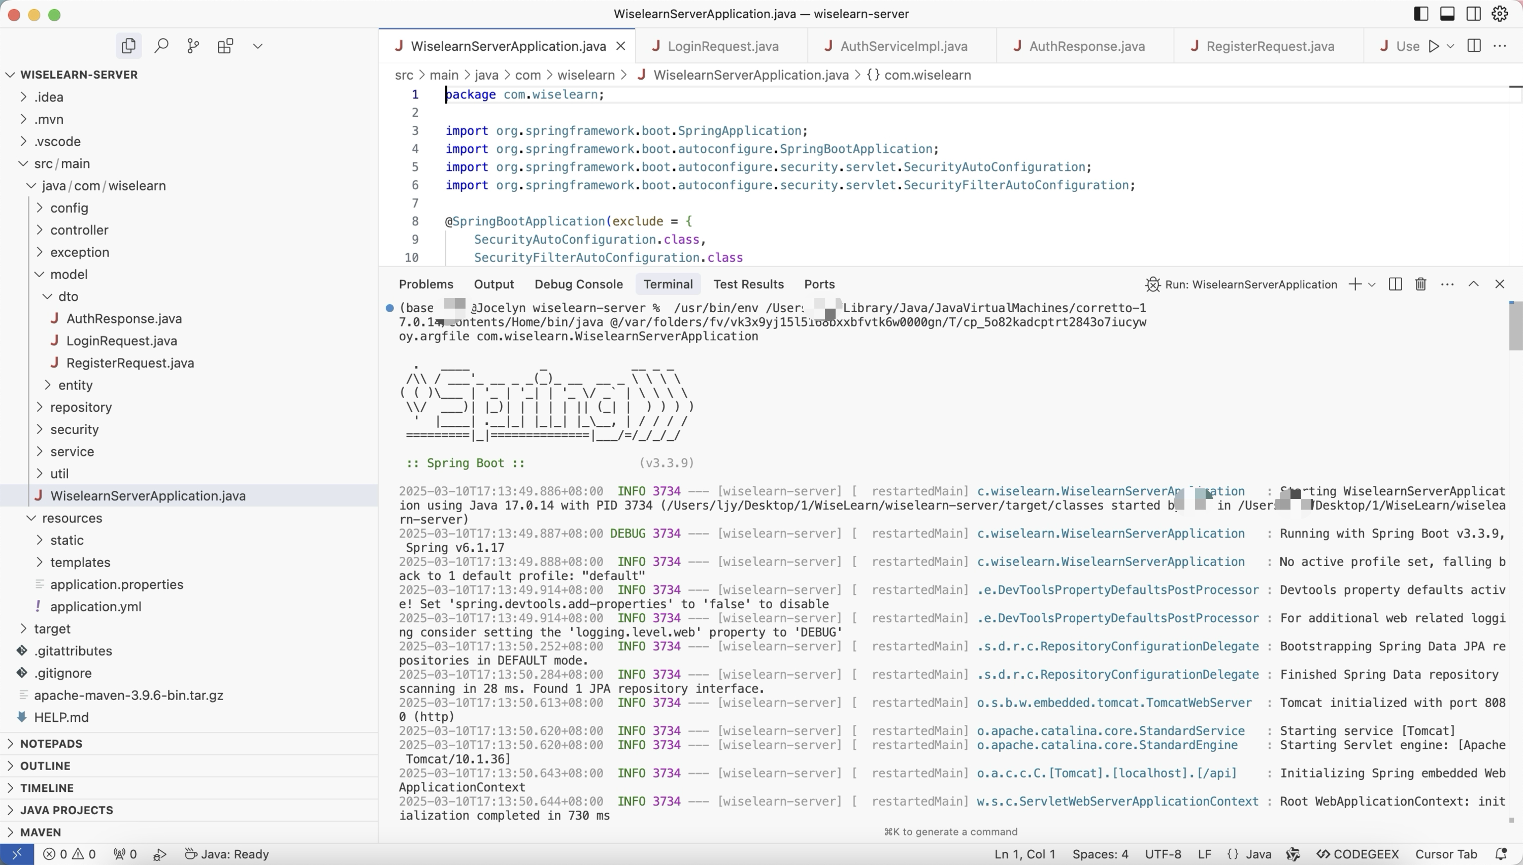Open CODEGEEX status bar item
The height and width of the screenshot is (865, 1523).
point(1358,854)
